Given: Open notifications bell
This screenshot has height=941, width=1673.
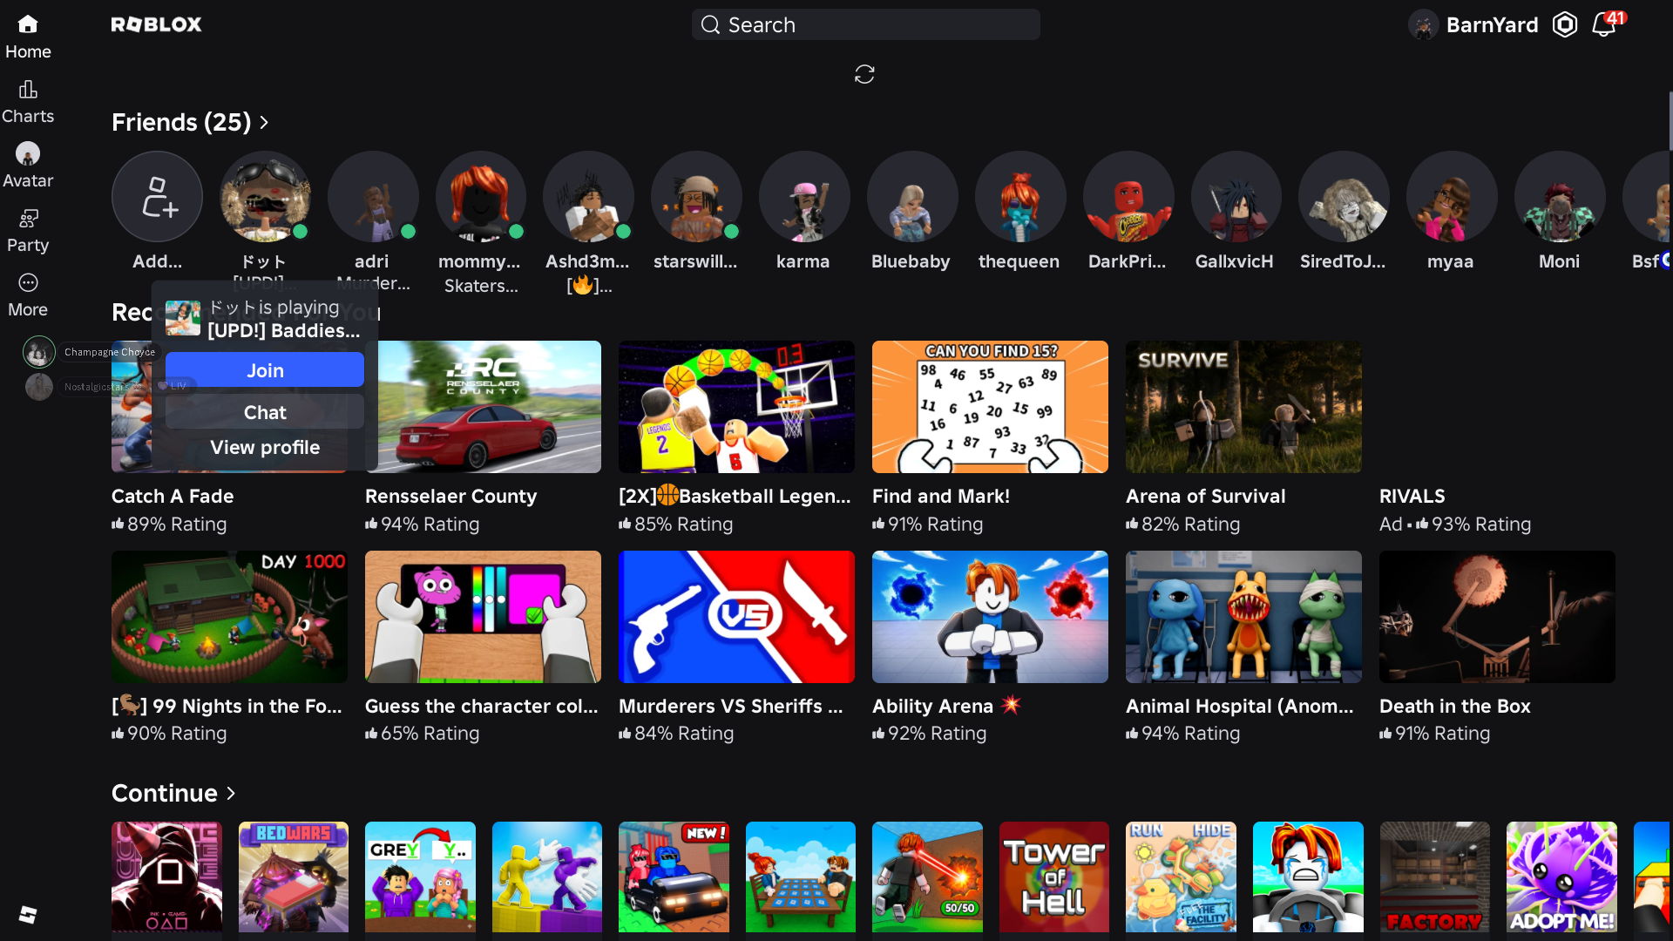Looking at the screenshot, I should point(1603,24).
